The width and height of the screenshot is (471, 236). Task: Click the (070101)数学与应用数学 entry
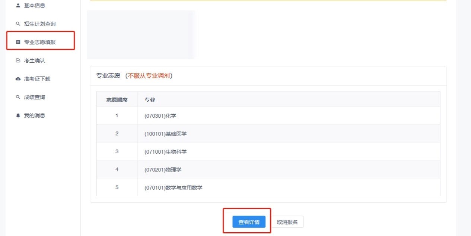coord(173,188)
